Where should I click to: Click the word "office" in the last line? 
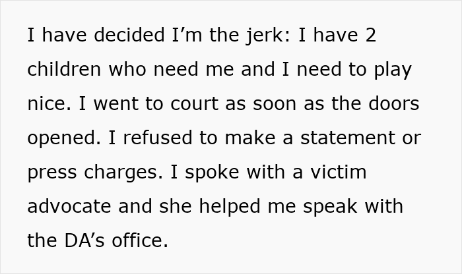(x=146, y=241)
